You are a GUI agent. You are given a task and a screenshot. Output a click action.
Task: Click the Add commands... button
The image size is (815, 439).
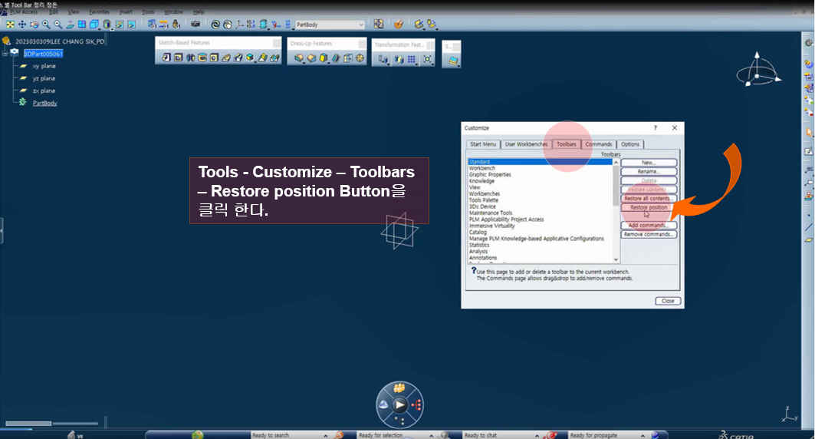pos(649,225)
